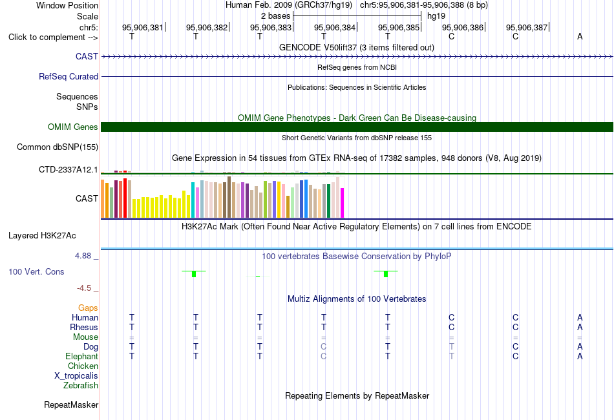Click the 'chr5:' ruler label
Screen dimensions: 614x420
pos(89,27)
